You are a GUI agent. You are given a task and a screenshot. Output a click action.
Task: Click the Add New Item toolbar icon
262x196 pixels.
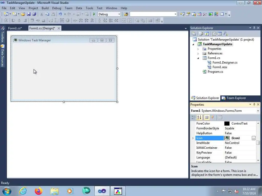(x=15, y=14)
